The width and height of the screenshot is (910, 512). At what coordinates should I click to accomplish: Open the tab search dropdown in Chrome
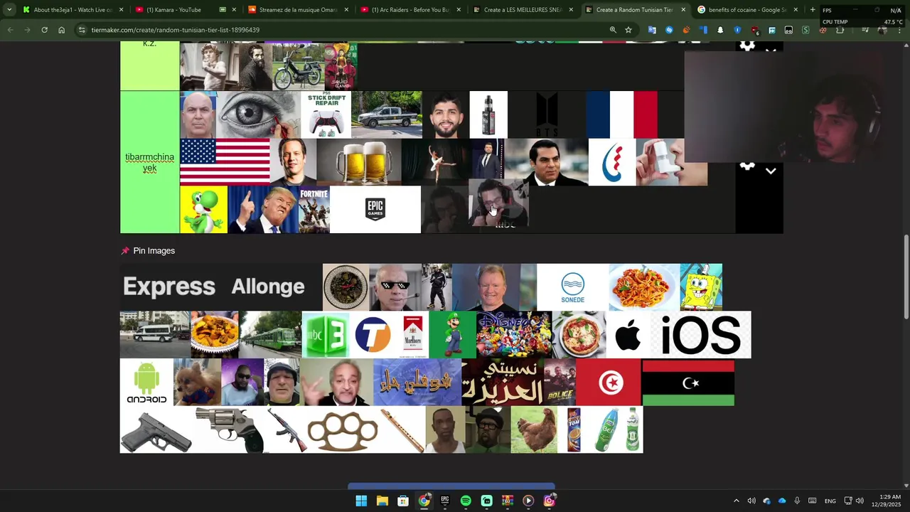click(9, 10)
